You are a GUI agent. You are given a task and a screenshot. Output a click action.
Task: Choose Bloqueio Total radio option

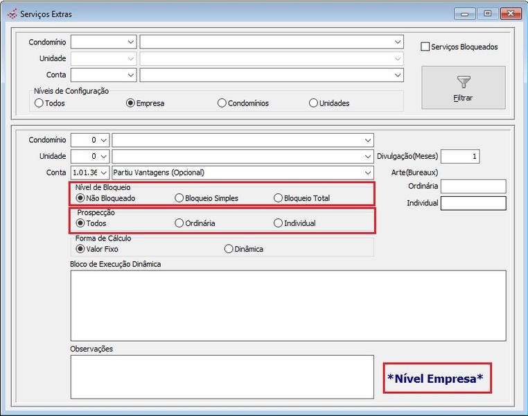279,198
